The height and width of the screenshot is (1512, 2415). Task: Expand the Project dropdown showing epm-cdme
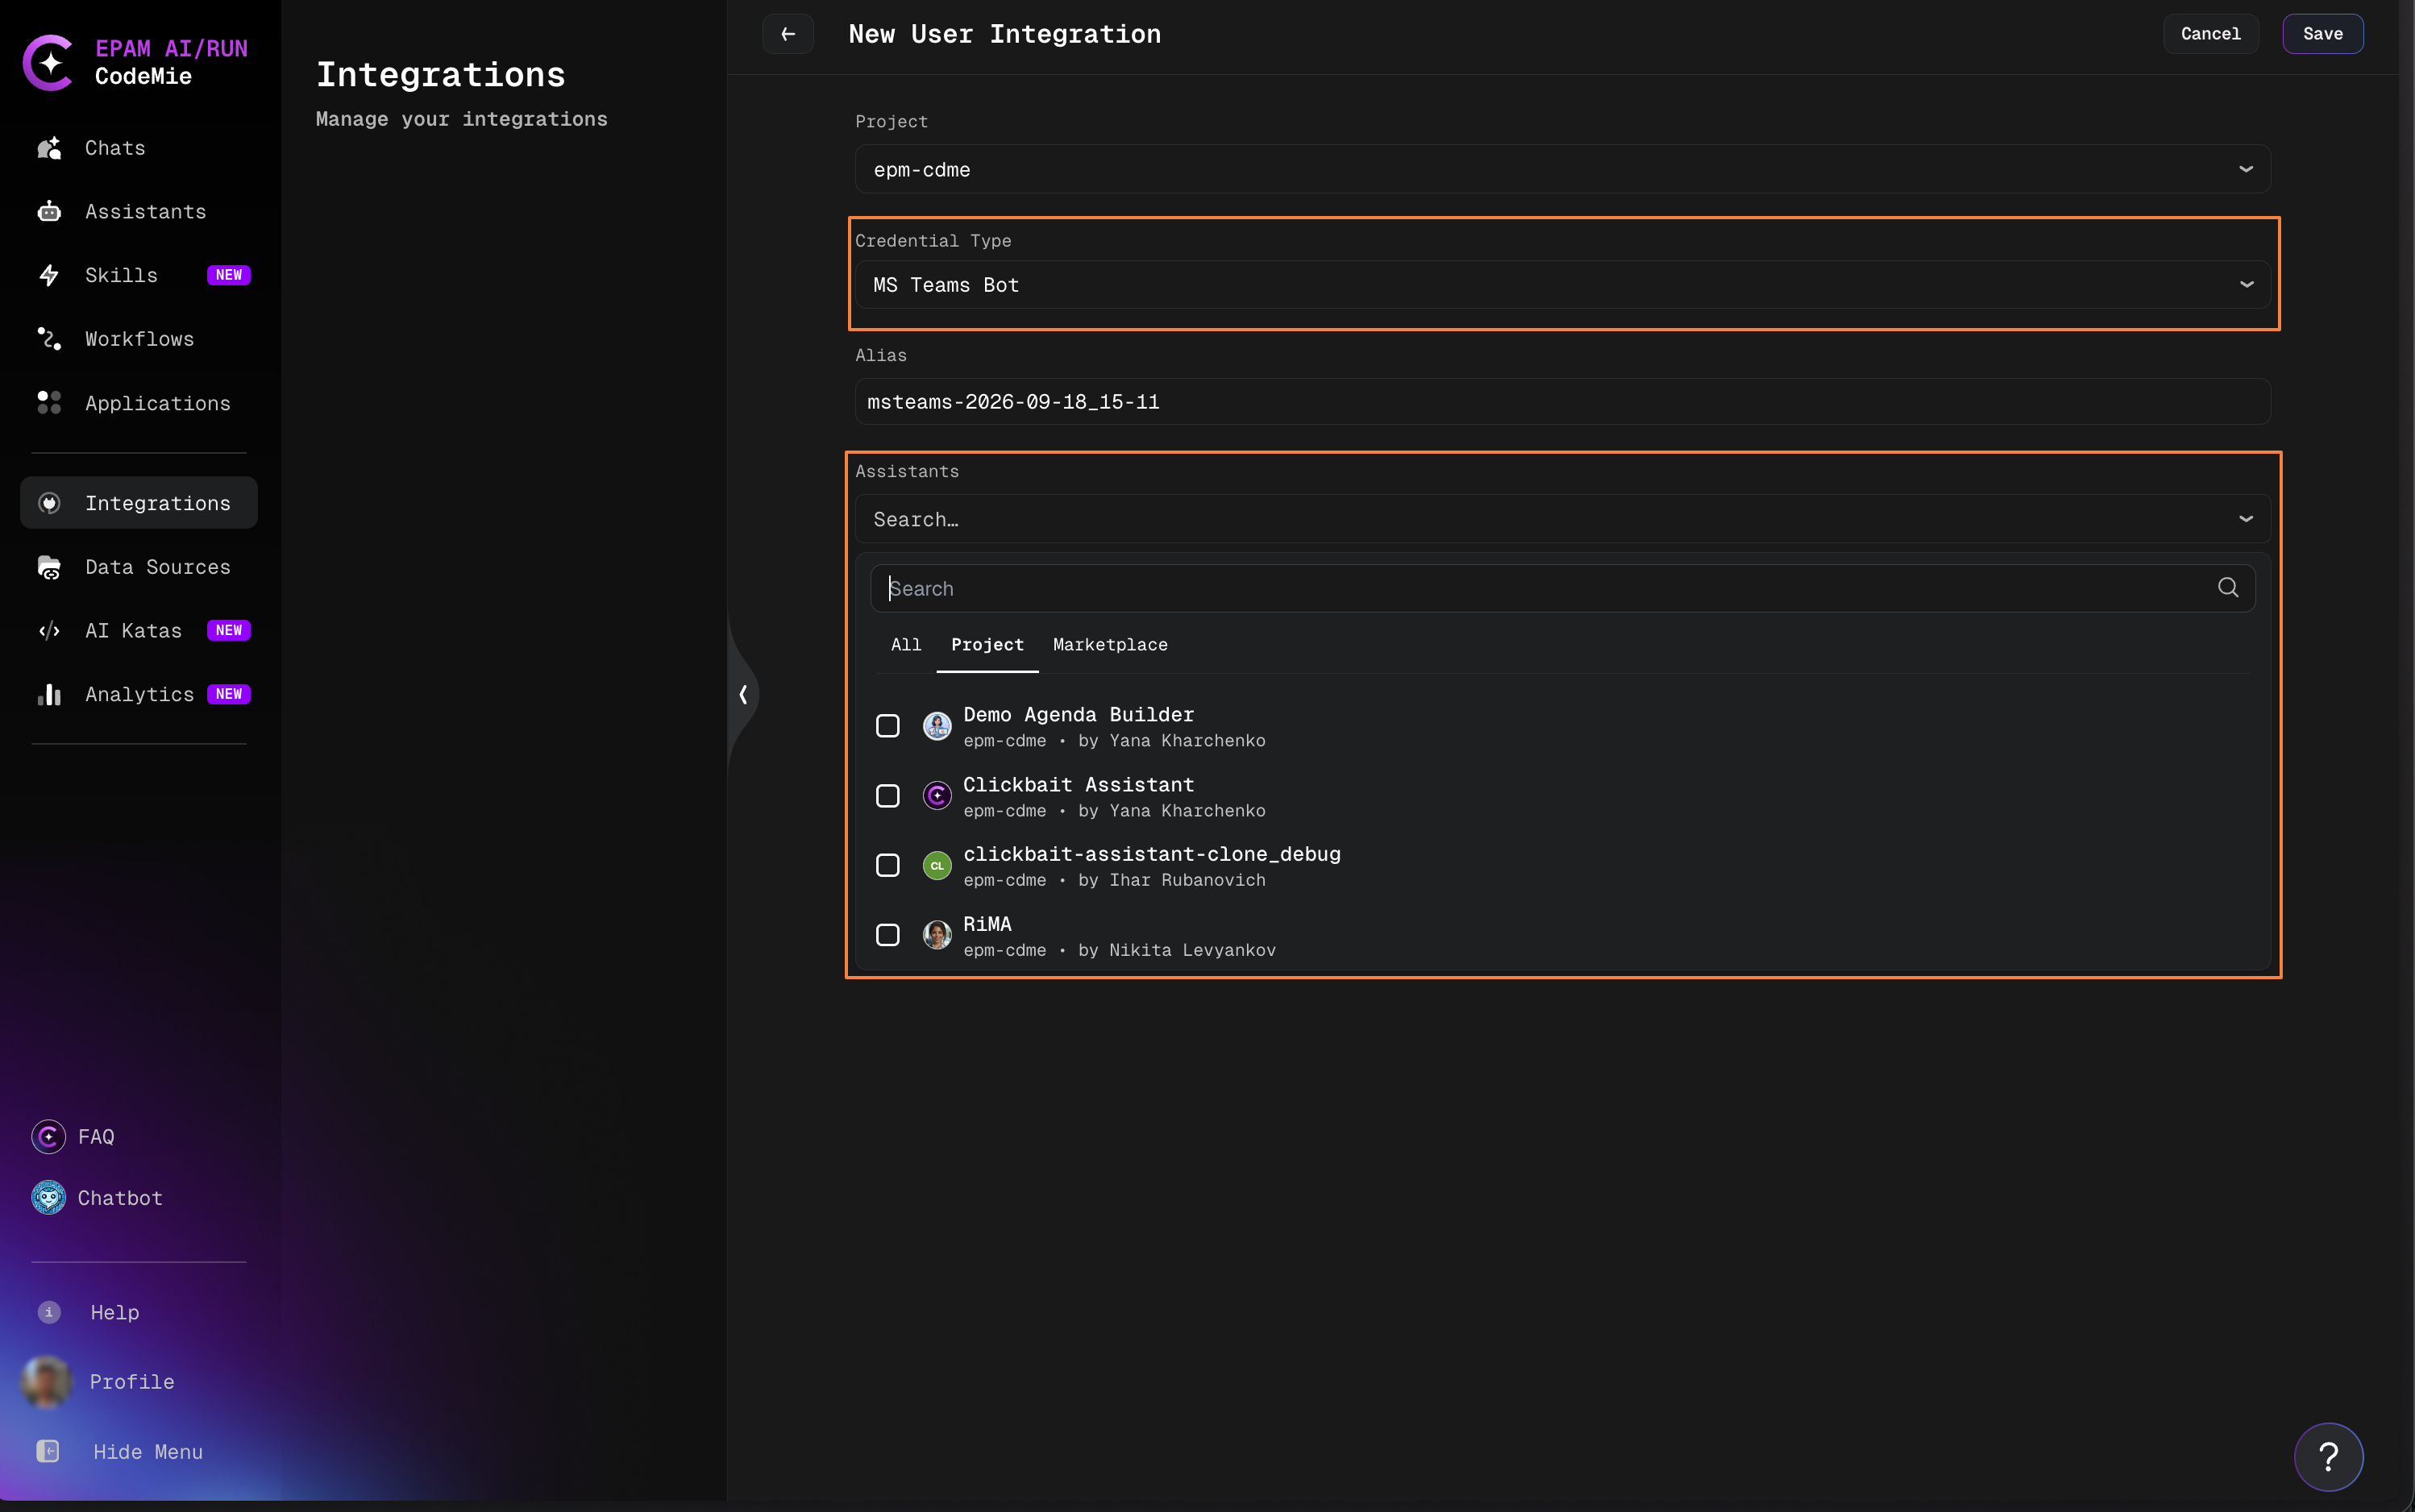[1562, 169]
